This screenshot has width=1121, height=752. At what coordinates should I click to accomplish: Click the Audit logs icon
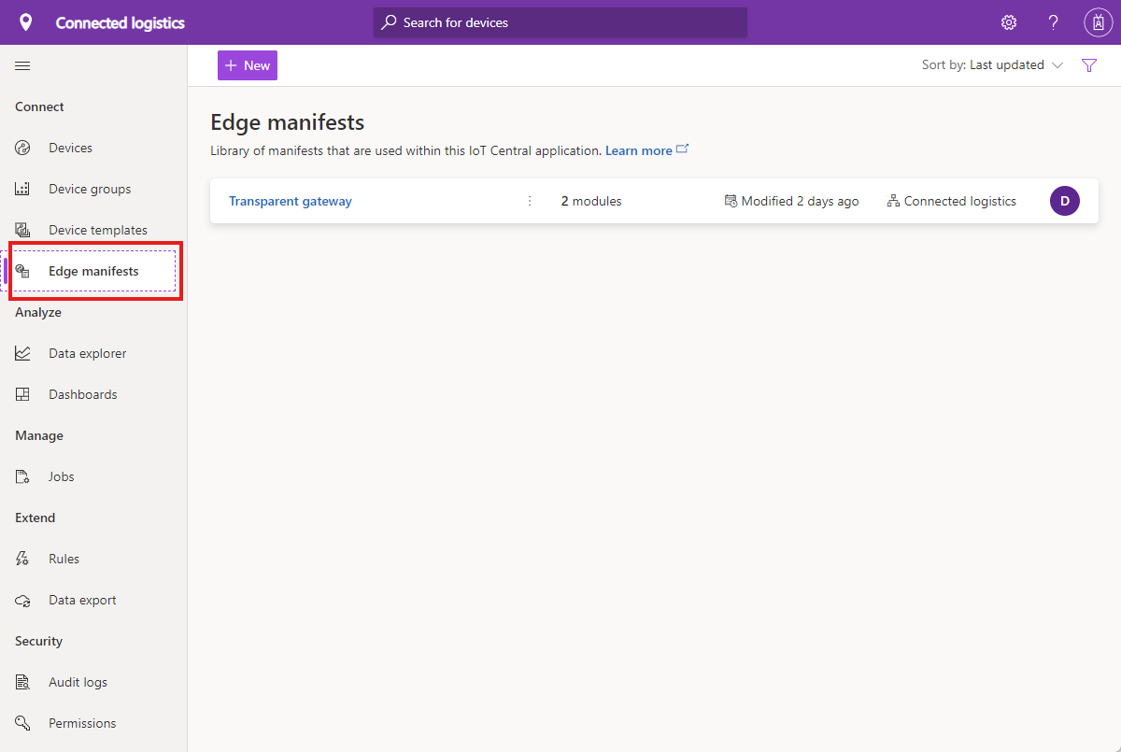(x=22, y=681)
